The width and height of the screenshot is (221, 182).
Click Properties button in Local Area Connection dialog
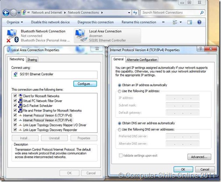[x=84, y=138]
